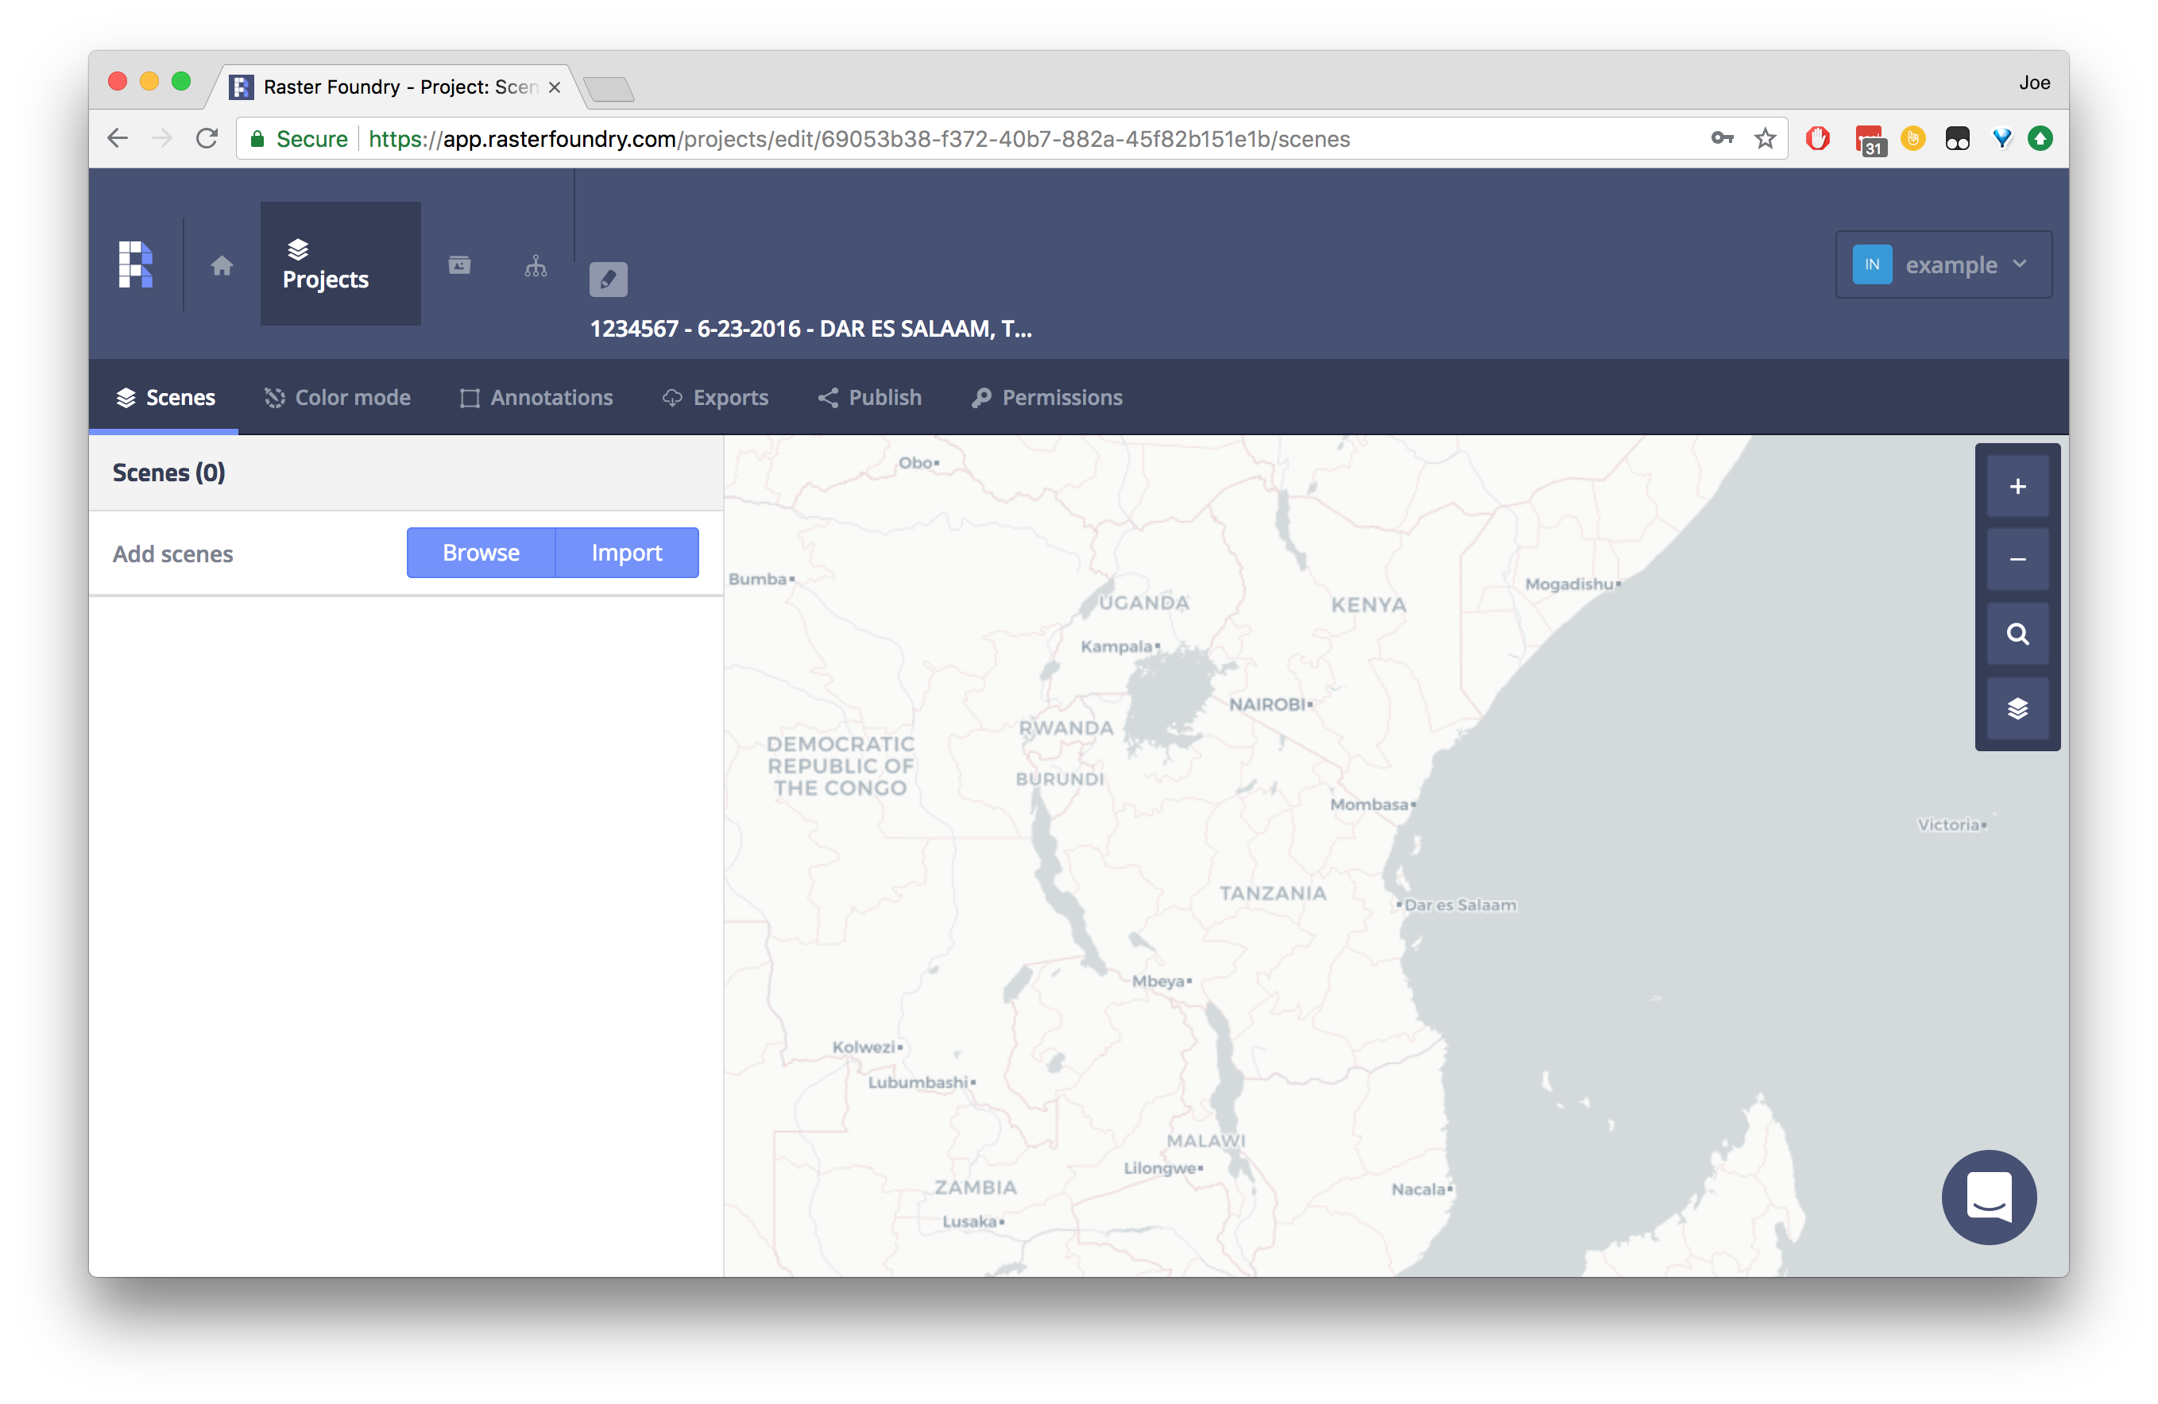This screenshot has height=1404, width=2158.
Task: Click the project title 1234567 - 6-23-2016
Action: coord(810,328)
